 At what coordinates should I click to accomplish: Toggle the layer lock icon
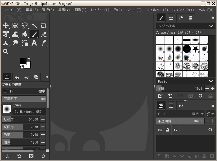pyautogui.click(x=168, y=130)
